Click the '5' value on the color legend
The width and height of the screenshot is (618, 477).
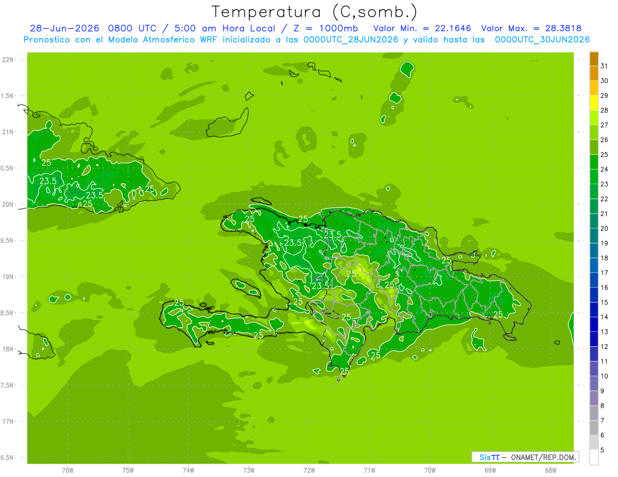point(603,450)
